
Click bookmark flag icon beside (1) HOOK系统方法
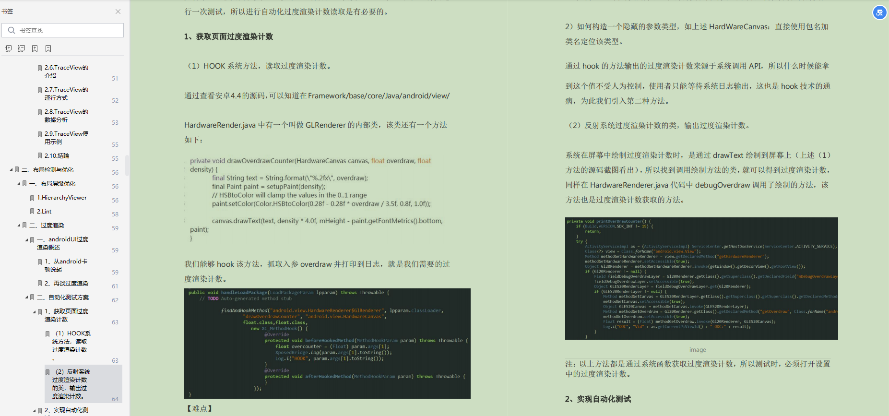click(x=47, y=333)
